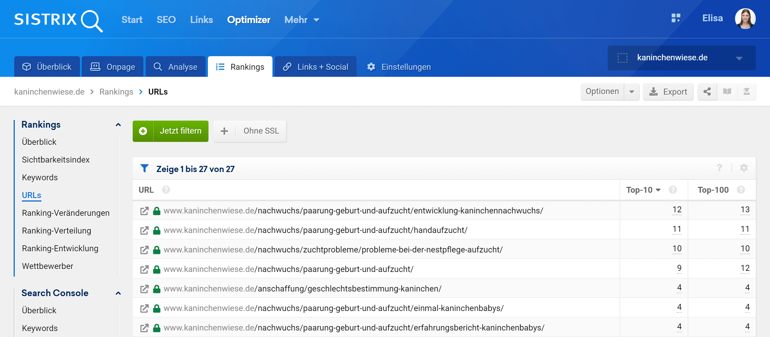Open handaufzucht URL external link icon
Viewport: 770px width, 337px height.
point(145,231)
